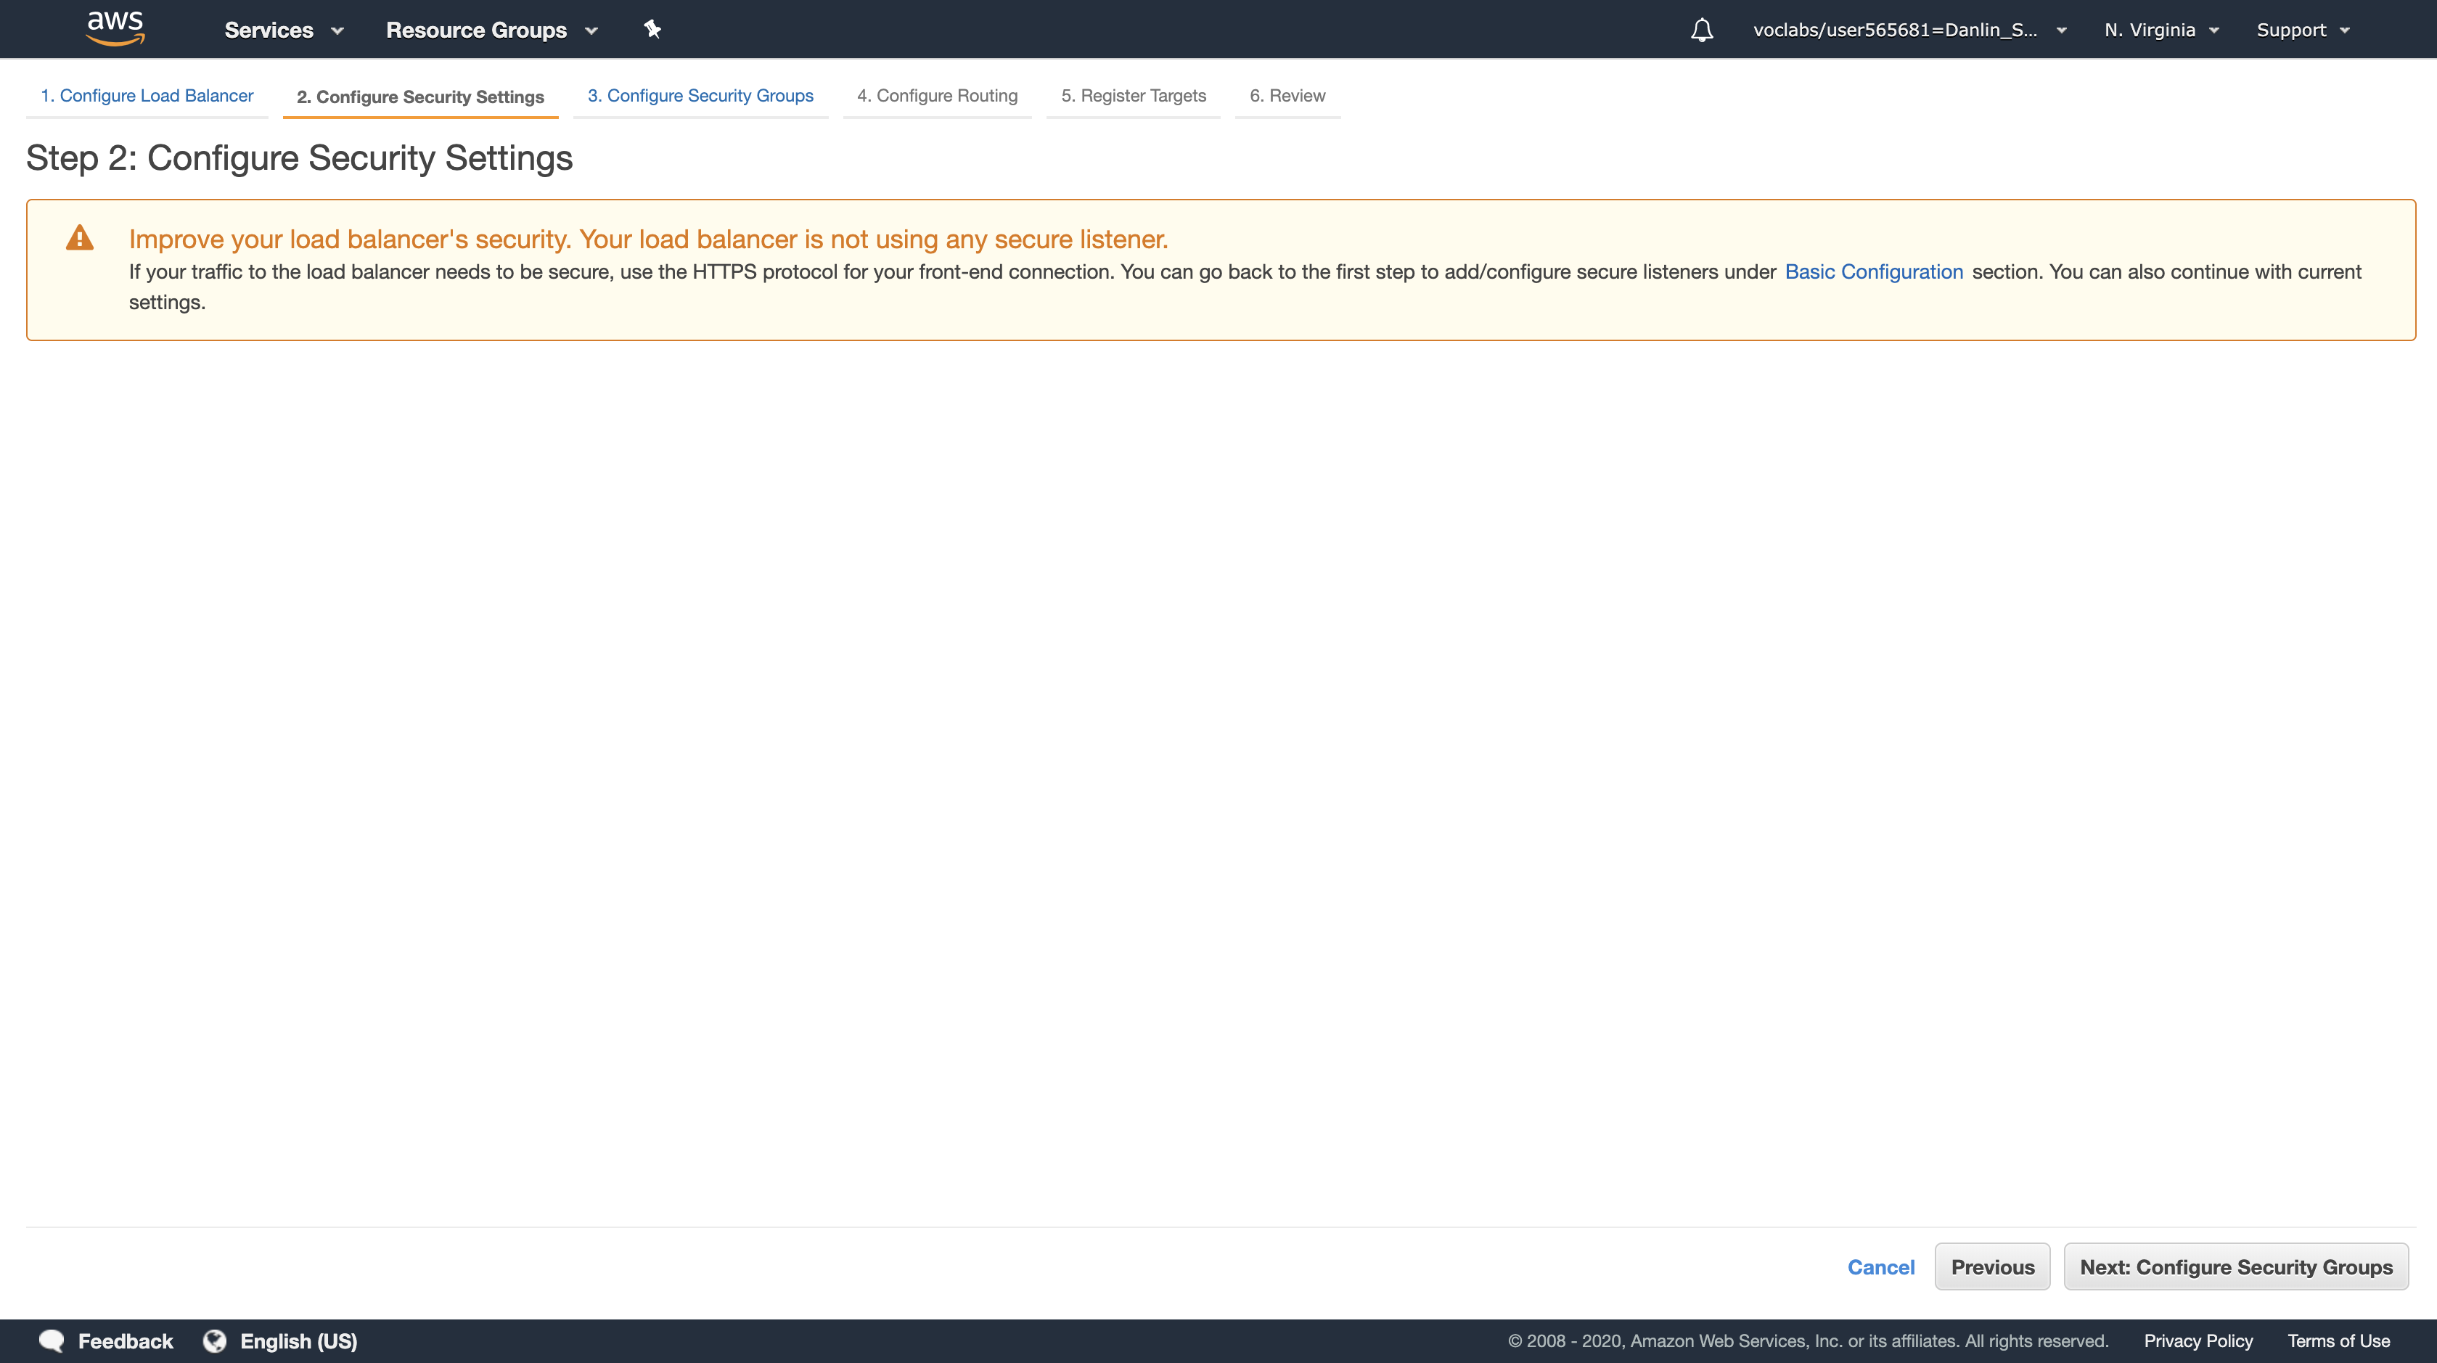
Task: Click the orange warning triangle icon
Action: pos(80,237)
